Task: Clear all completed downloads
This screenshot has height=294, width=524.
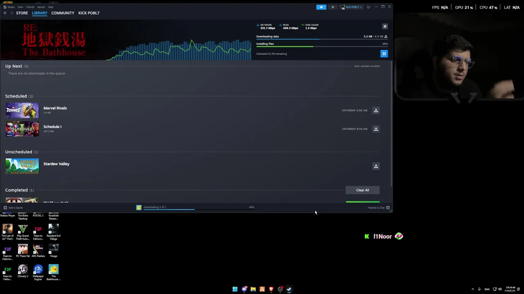Action: pos(362,190)
